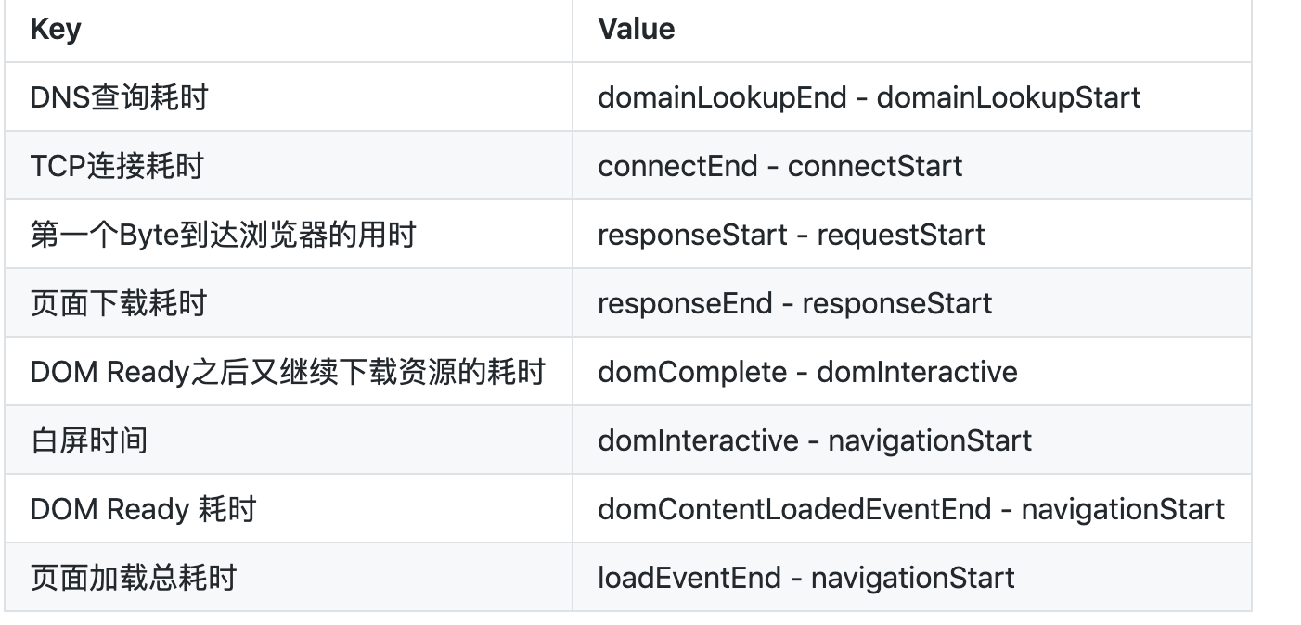Click the 白屏时间 cell
The height and width of the screenshot is (625, 1301).
289,440
